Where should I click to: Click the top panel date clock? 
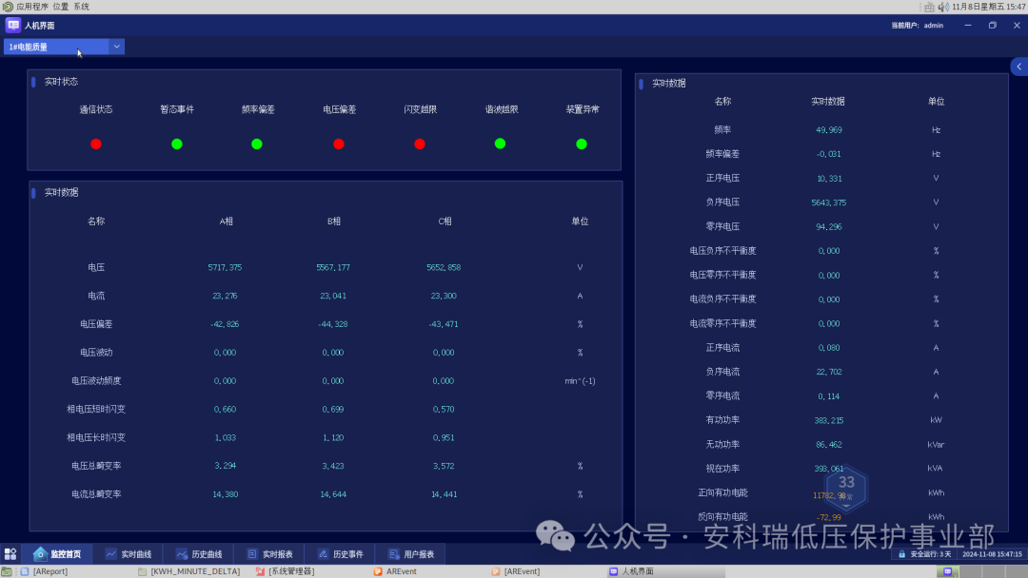[x=989, y=7]
